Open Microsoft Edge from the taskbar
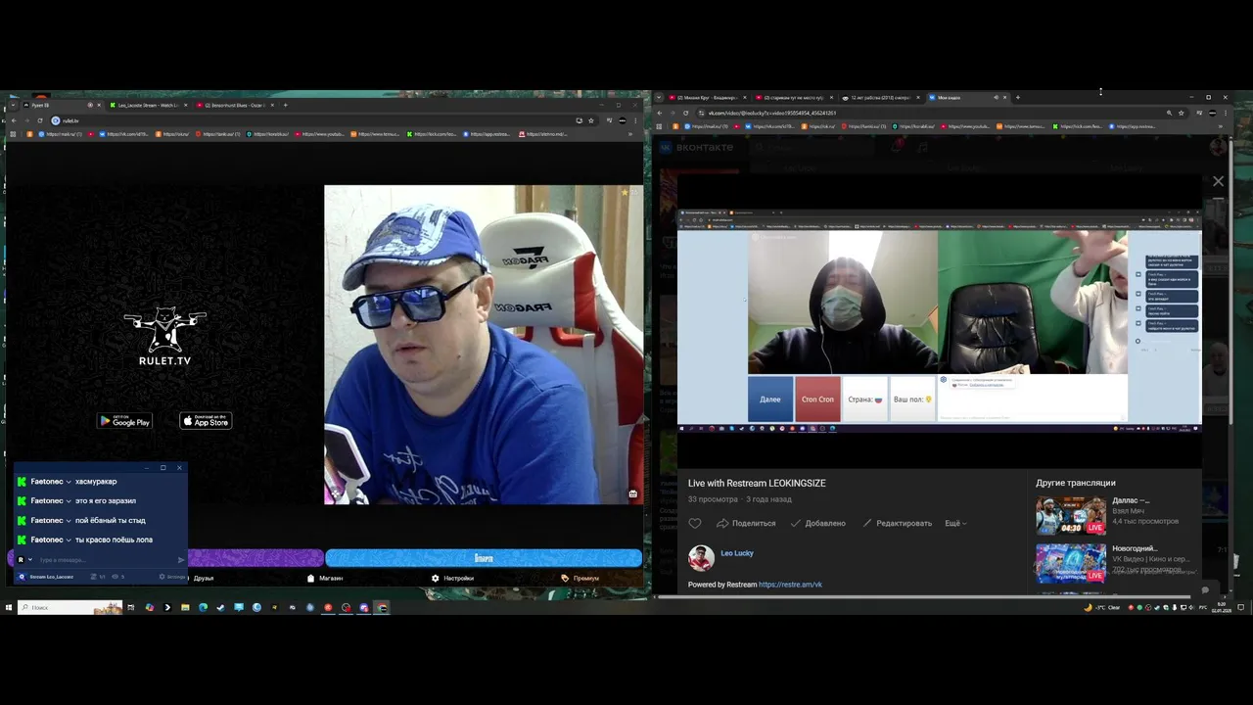 click(x=203, y=607)
